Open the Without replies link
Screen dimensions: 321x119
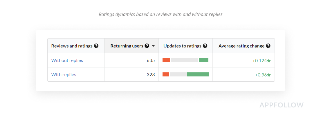click(x=67, y=60)
